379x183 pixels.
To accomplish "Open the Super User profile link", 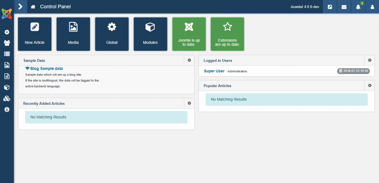I will (x=214, y=71).
